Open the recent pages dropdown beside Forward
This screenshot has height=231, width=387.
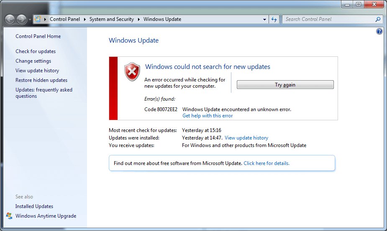point(30,19)
